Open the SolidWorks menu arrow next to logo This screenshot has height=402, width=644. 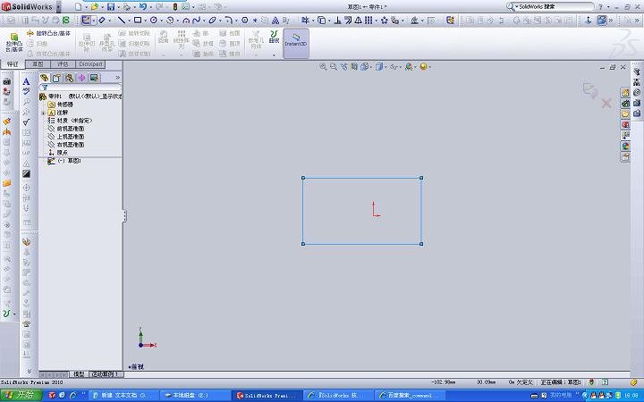[x=59, y=6]
